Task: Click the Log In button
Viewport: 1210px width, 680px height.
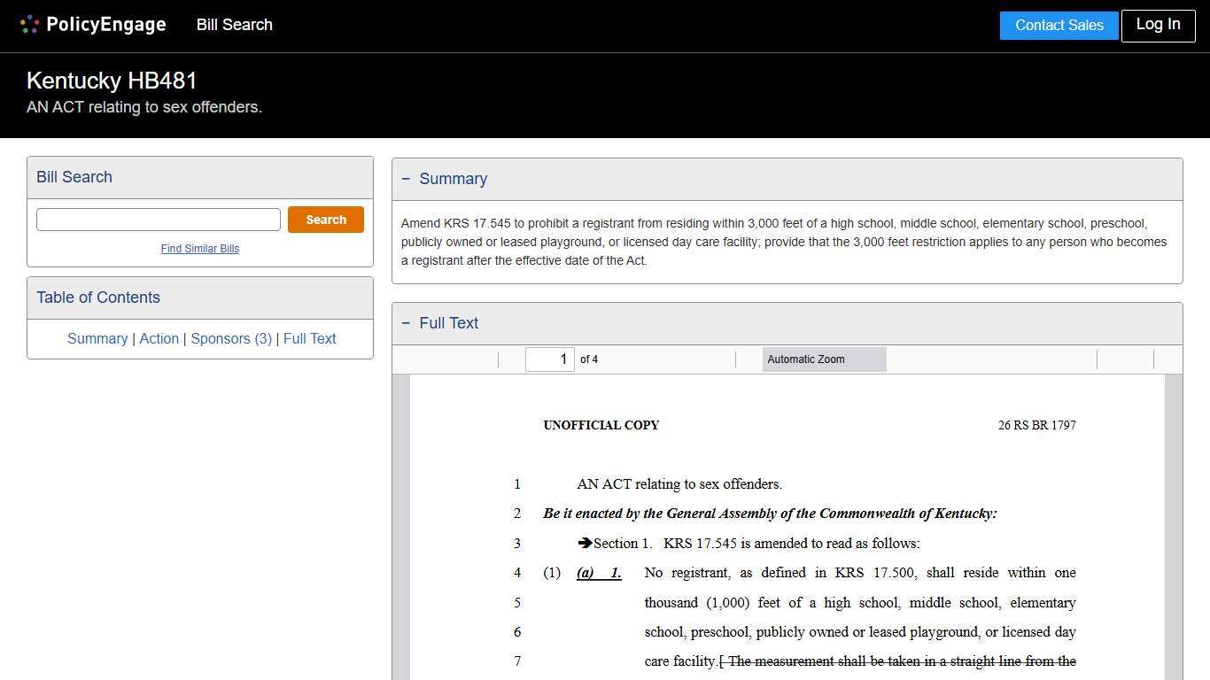Action: tap(1158, 25)
